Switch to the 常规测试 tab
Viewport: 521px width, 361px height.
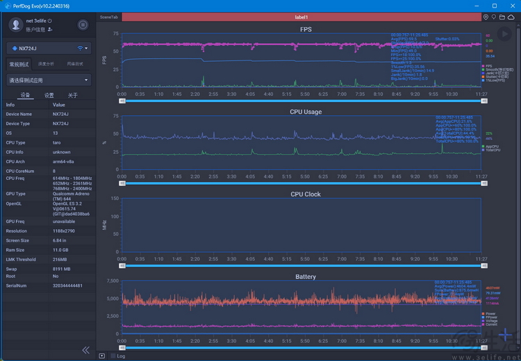(x=19, y=64)
